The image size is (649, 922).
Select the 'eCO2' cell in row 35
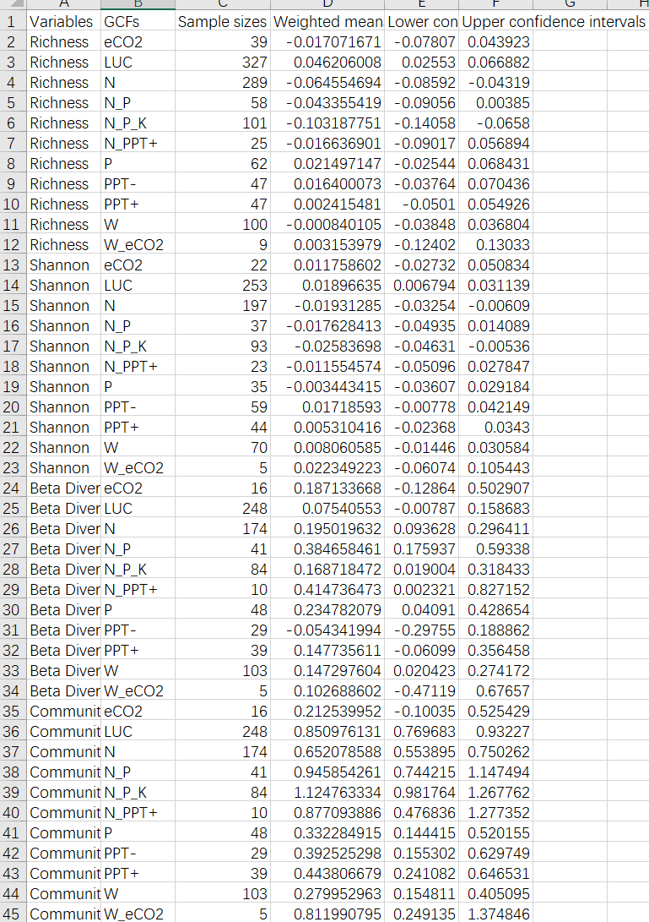pos(138,712)
